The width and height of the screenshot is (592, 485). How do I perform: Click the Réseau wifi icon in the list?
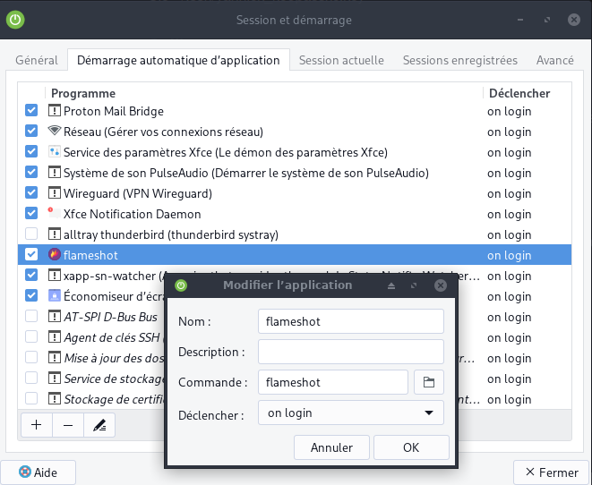pos(55,132)
